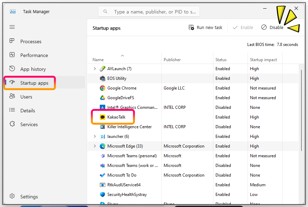Click the launcher app icon

[x=103, y=137]
